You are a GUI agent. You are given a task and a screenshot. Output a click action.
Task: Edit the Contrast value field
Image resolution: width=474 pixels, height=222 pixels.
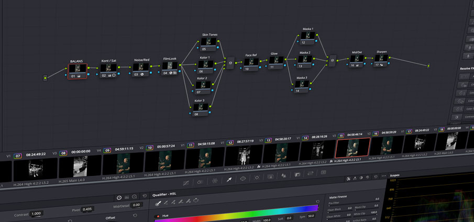[36, 214]
